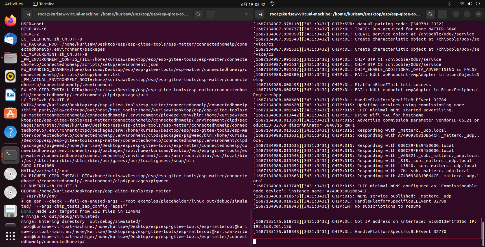The height and width of the screenshot is (247, 485).
Task: Open the first disc drive in dock
Action: [x=10, y=174]
